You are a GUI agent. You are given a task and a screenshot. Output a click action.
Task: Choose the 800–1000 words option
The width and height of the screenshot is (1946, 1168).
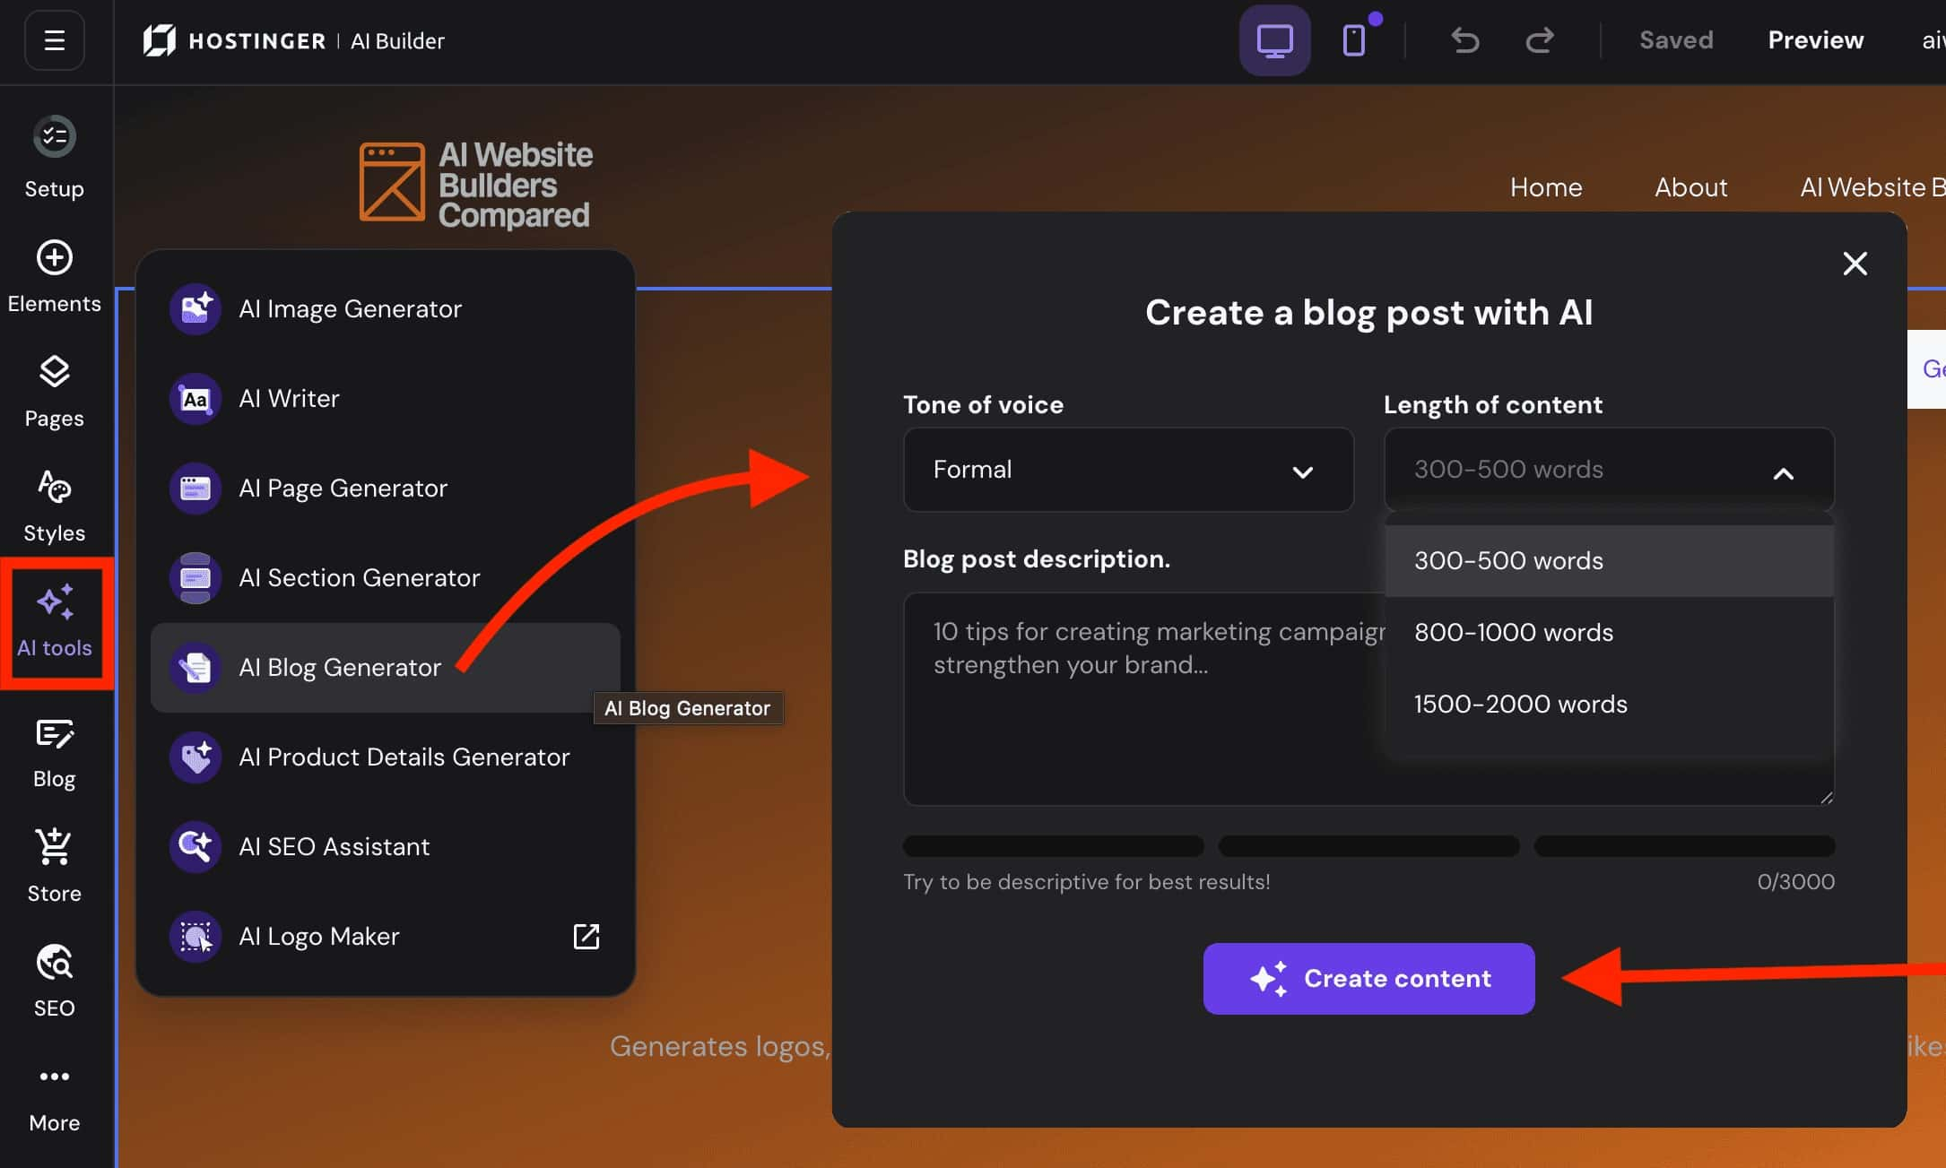1609,633
